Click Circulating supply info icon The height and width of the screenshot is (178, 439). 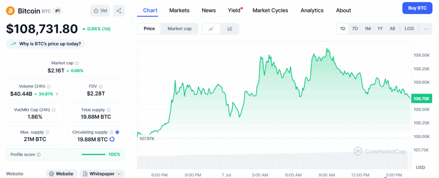[x=112, y=132]
